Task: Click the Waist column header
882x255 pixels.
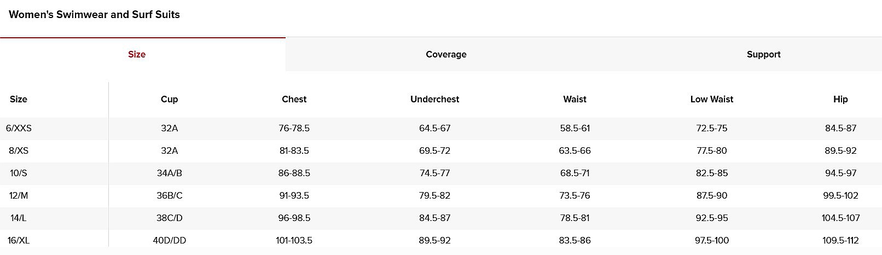Action: [x=575, y=99]
